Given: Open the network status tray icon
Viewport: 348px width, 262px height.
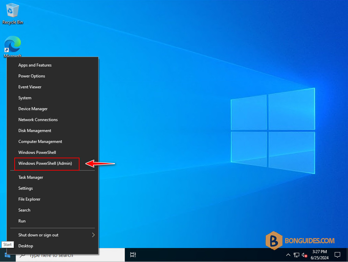Looking at the screenshot, I should point(296,255).
